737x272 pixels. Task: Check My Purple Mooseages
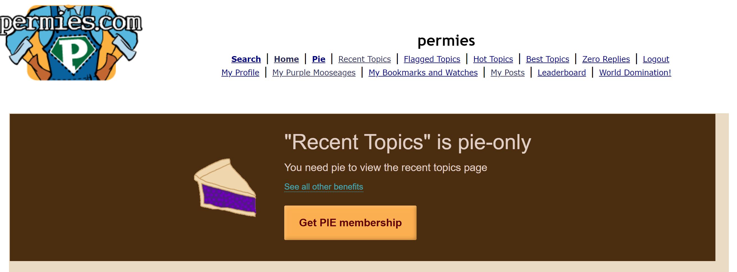(314, 73)
